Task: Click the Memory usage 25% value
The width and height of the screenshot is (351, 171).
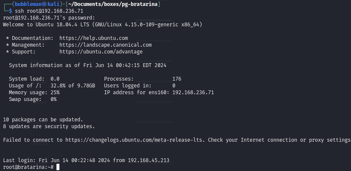Action: tap(55, 92)
